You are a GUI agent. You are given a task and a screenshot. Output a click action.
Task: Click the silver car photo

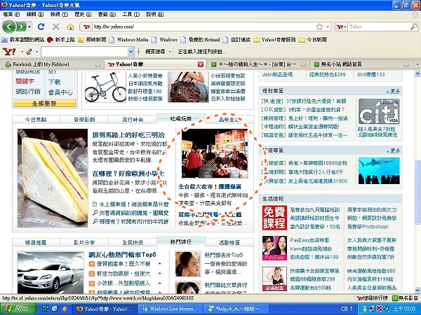tap(51, 272)
